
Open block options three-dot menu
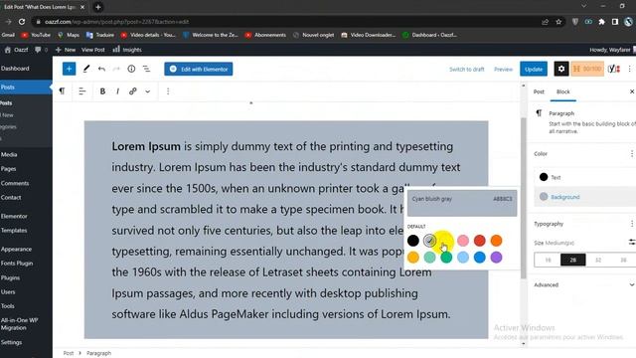click(x=168, y=91)
